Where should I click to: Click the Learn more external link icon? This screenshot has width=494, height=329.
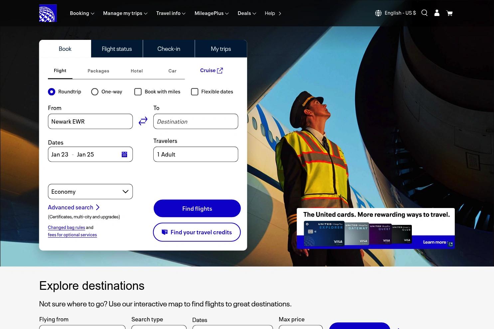point(451,244)
